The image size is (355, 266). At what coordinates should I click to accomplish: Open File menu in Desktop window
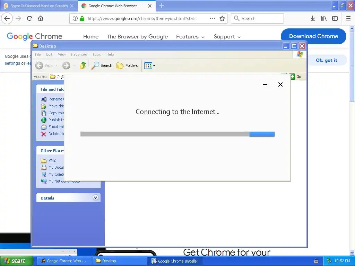(x=38, y=54)
